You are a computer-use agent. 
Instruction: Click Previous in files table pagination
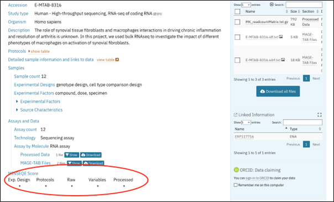[x=293, y=78]
